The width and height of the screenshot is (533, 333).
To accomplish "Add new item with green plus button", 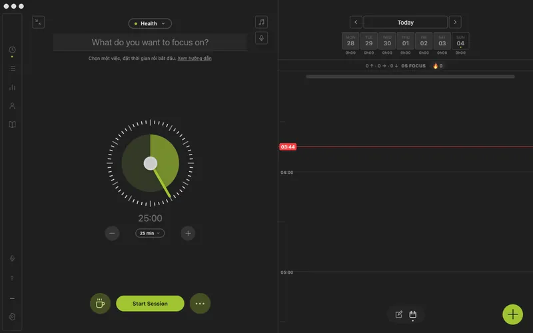I will click(x=512, y=314).
